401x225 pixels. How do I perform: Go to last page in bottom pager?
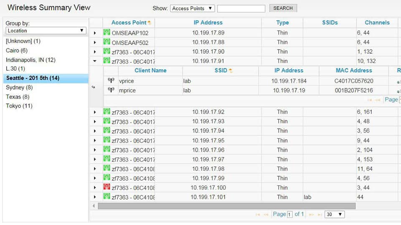click(320, 215)
